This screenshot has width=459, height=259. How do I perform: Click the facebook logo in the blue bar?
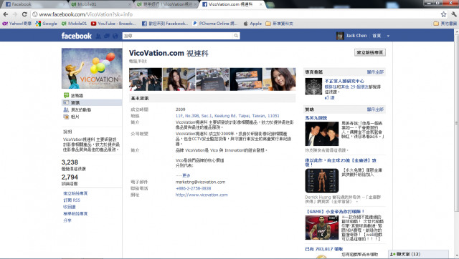point(77,36)
